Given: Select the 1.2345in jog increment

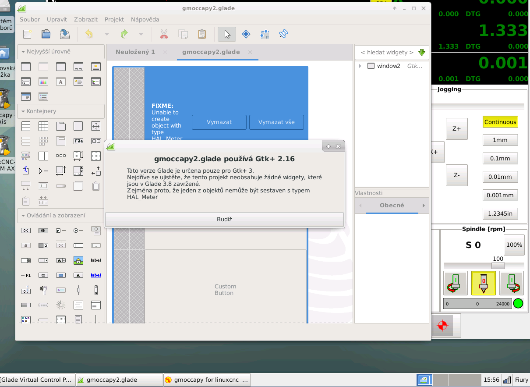Looking at the screenshot, I should pyautogui.click(x=500, y=214).
